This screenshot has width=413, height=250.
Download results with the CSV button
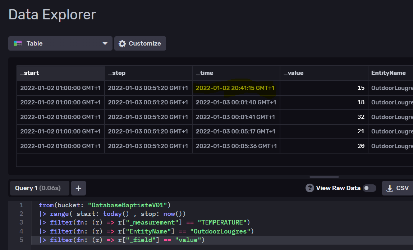coord(398,188)
